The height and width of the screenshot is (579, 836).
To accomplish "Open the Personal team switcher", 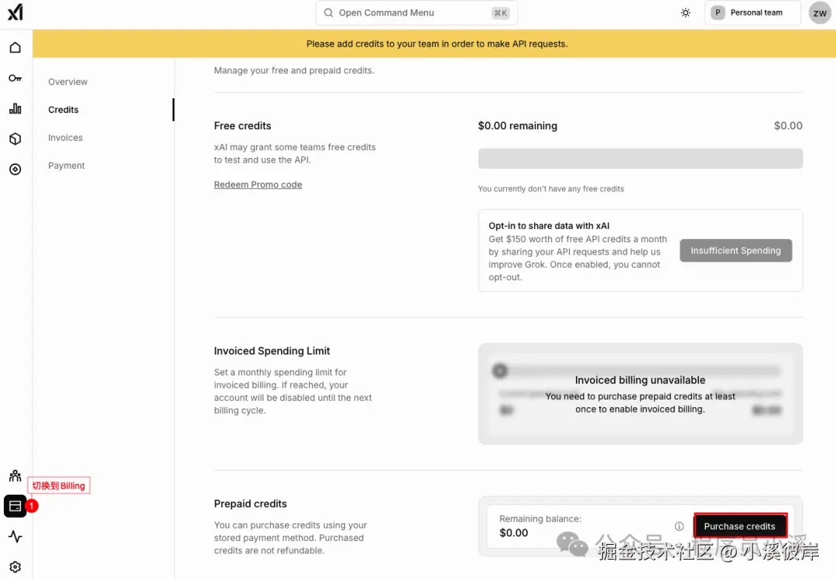I will coord(752,13).
